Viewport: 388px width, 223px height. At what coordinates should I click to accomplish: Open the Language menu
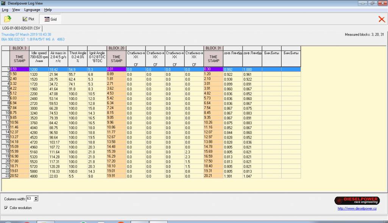pos(32,9)
